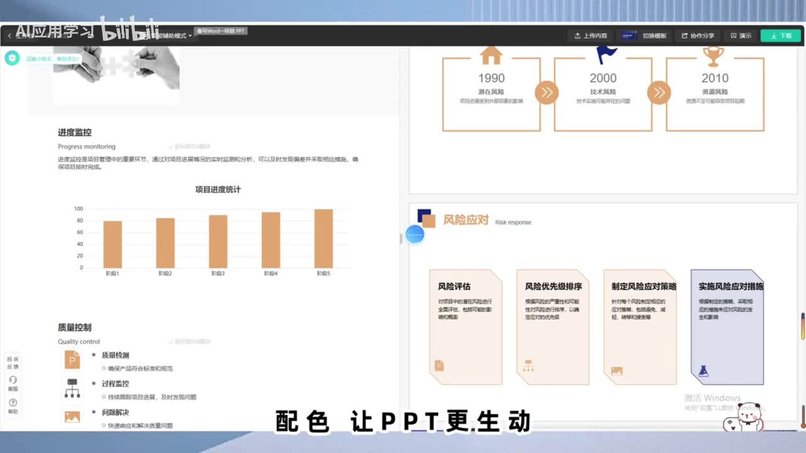Viewport: 806px width, 453px height.
Task: Open the 切换模板 template switcher
Action: [645, 36]
